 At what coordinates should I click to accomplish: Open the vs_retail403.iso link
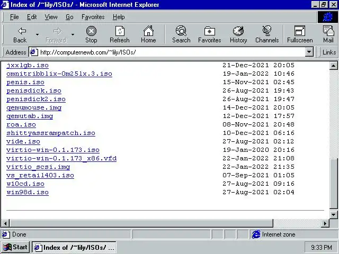(x=40, y=175)
